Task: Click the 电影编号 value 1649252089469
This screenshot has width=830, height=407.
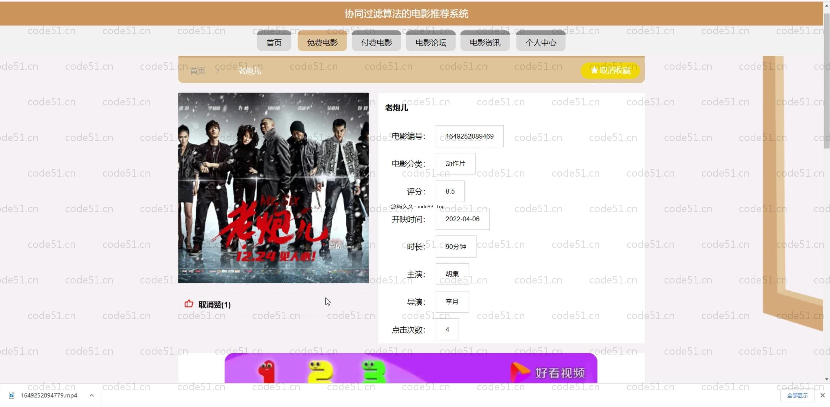Action: [470, 136]
